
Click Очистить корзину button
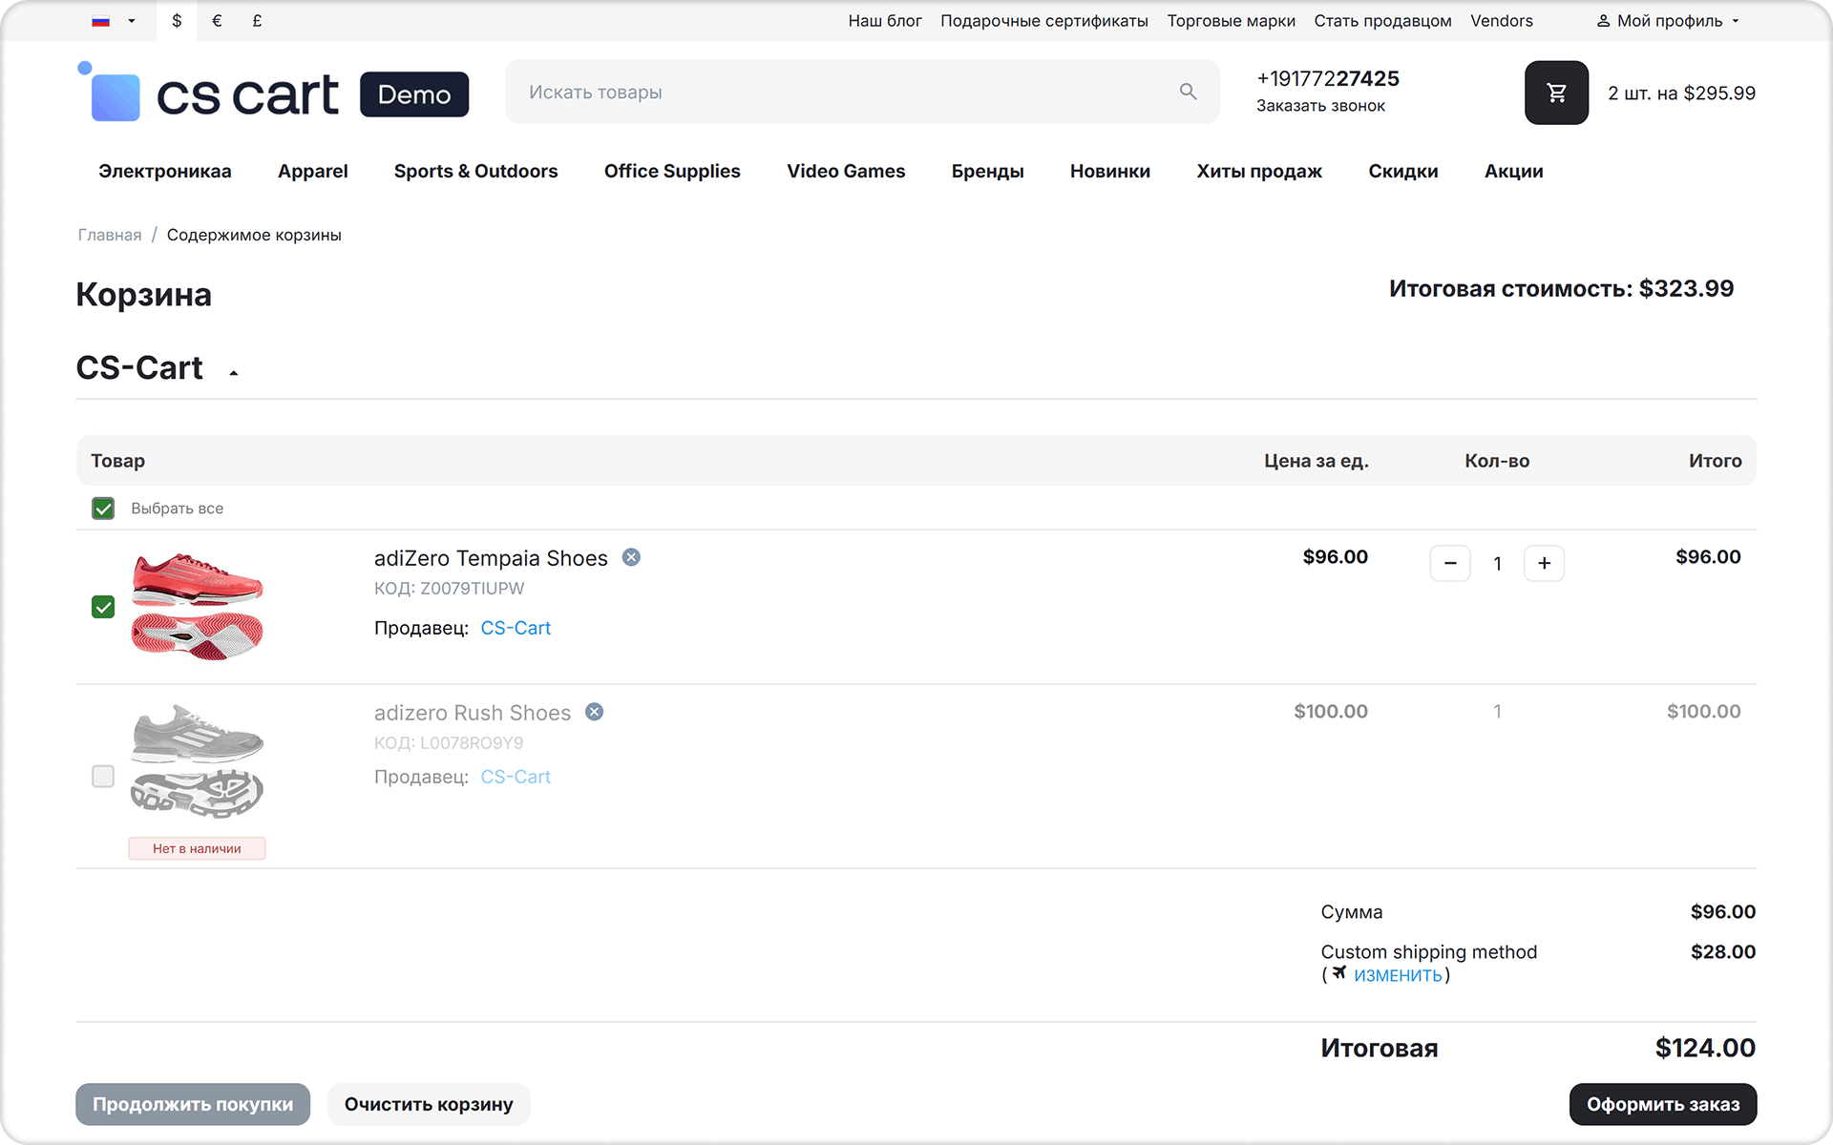429,1104
